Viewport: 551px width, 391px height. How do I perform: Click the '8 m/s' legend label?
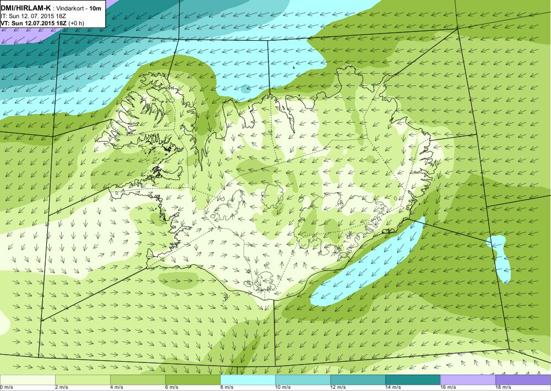(226, 387)
